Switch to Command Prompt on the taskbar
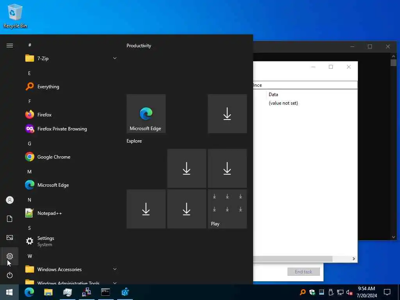This screenshot has height=300, width=400. [105, 292]
